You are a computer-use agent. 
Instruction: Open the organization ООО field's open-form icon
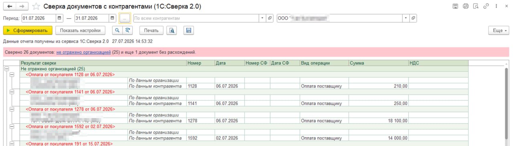pos(413,18)
